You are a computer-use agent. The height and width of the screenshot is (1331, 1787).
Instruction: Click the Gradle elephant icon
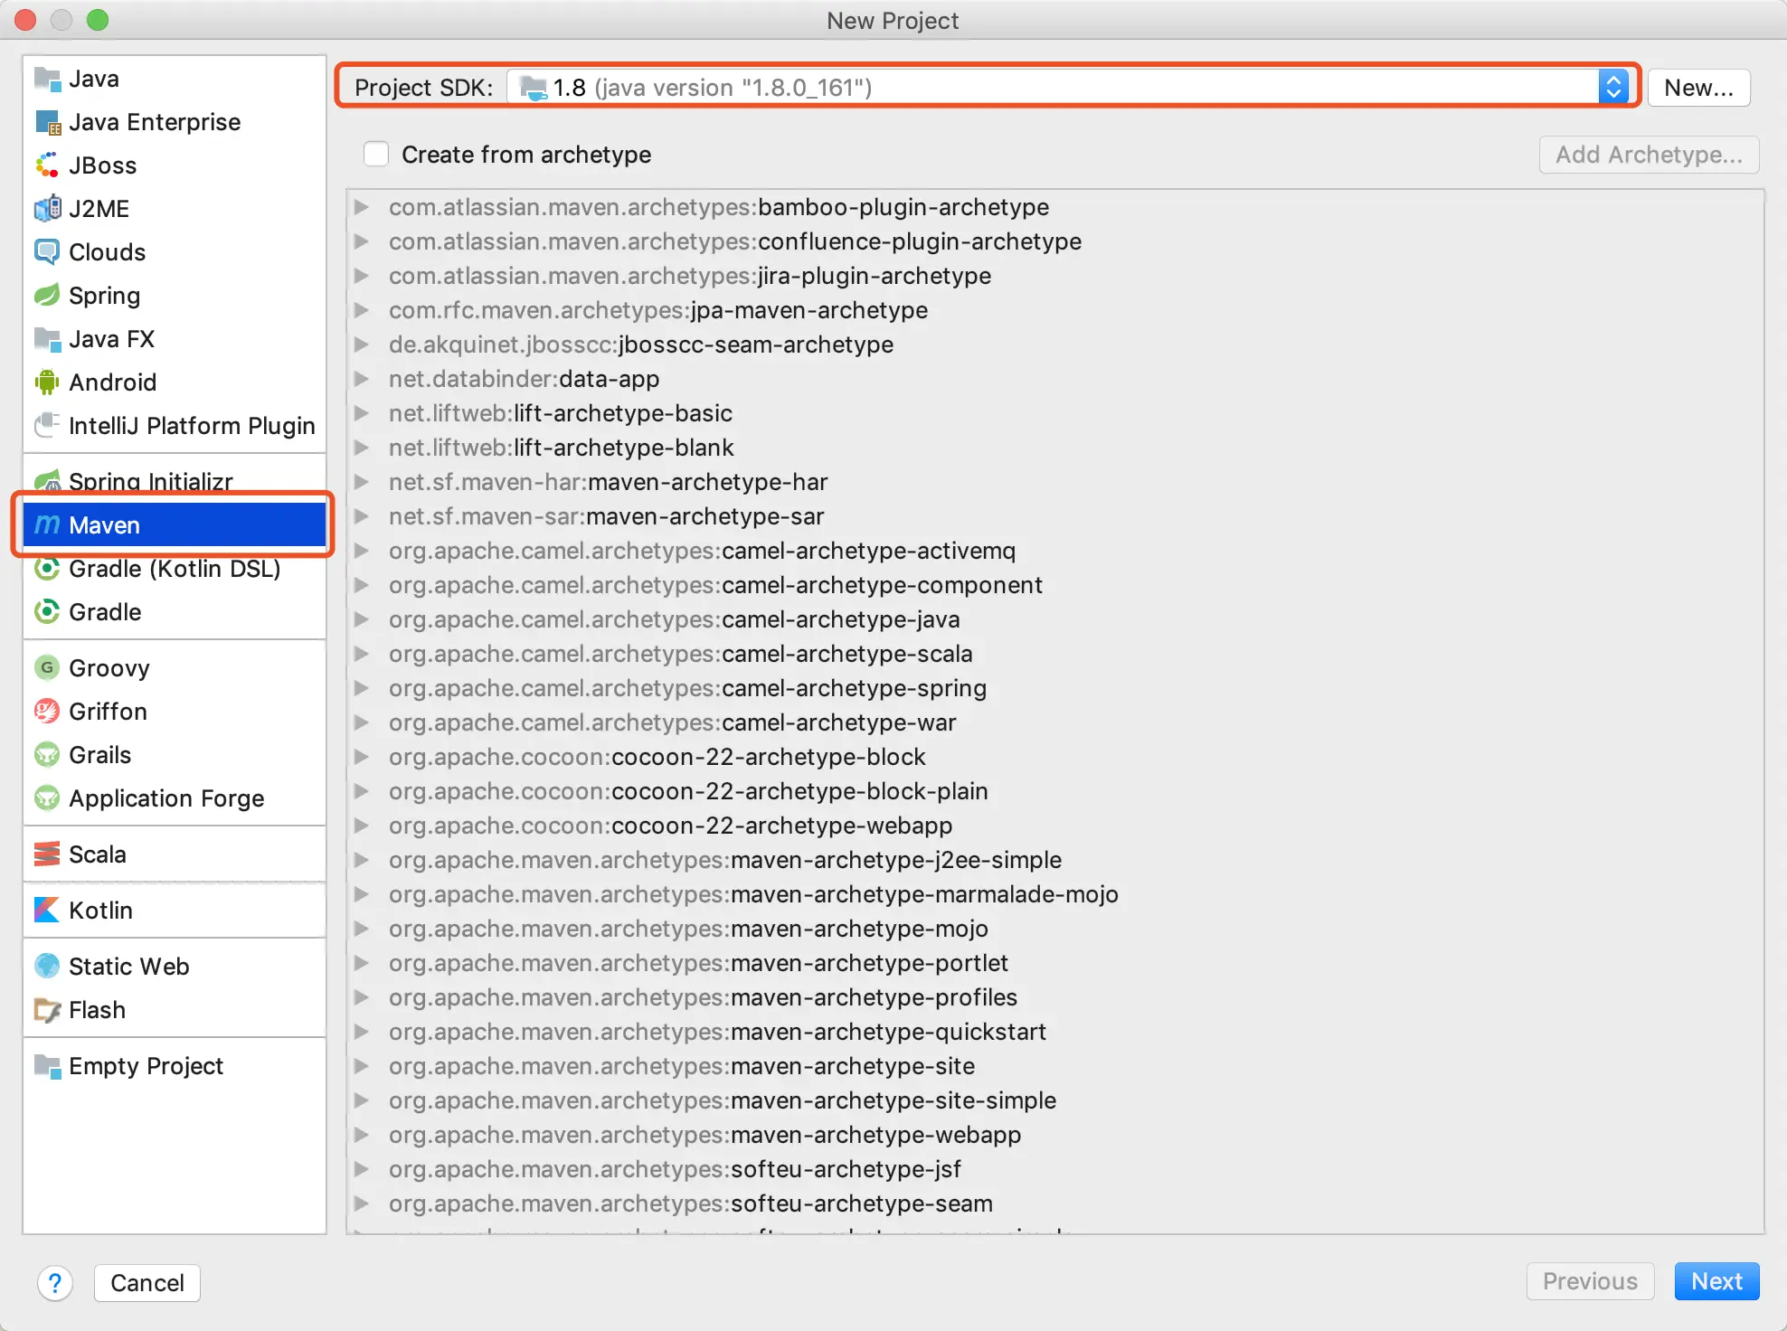tap(47, 612)
